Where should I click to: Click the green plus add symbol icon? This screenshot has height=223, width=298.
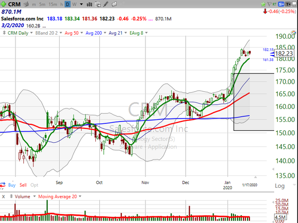pyautogui.click(x=3, y=4)
